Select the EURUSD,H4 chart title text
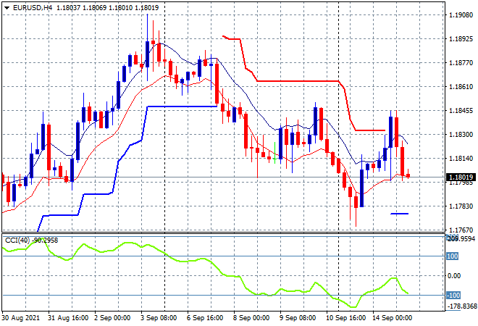478x326 pixels. (33, 8)
